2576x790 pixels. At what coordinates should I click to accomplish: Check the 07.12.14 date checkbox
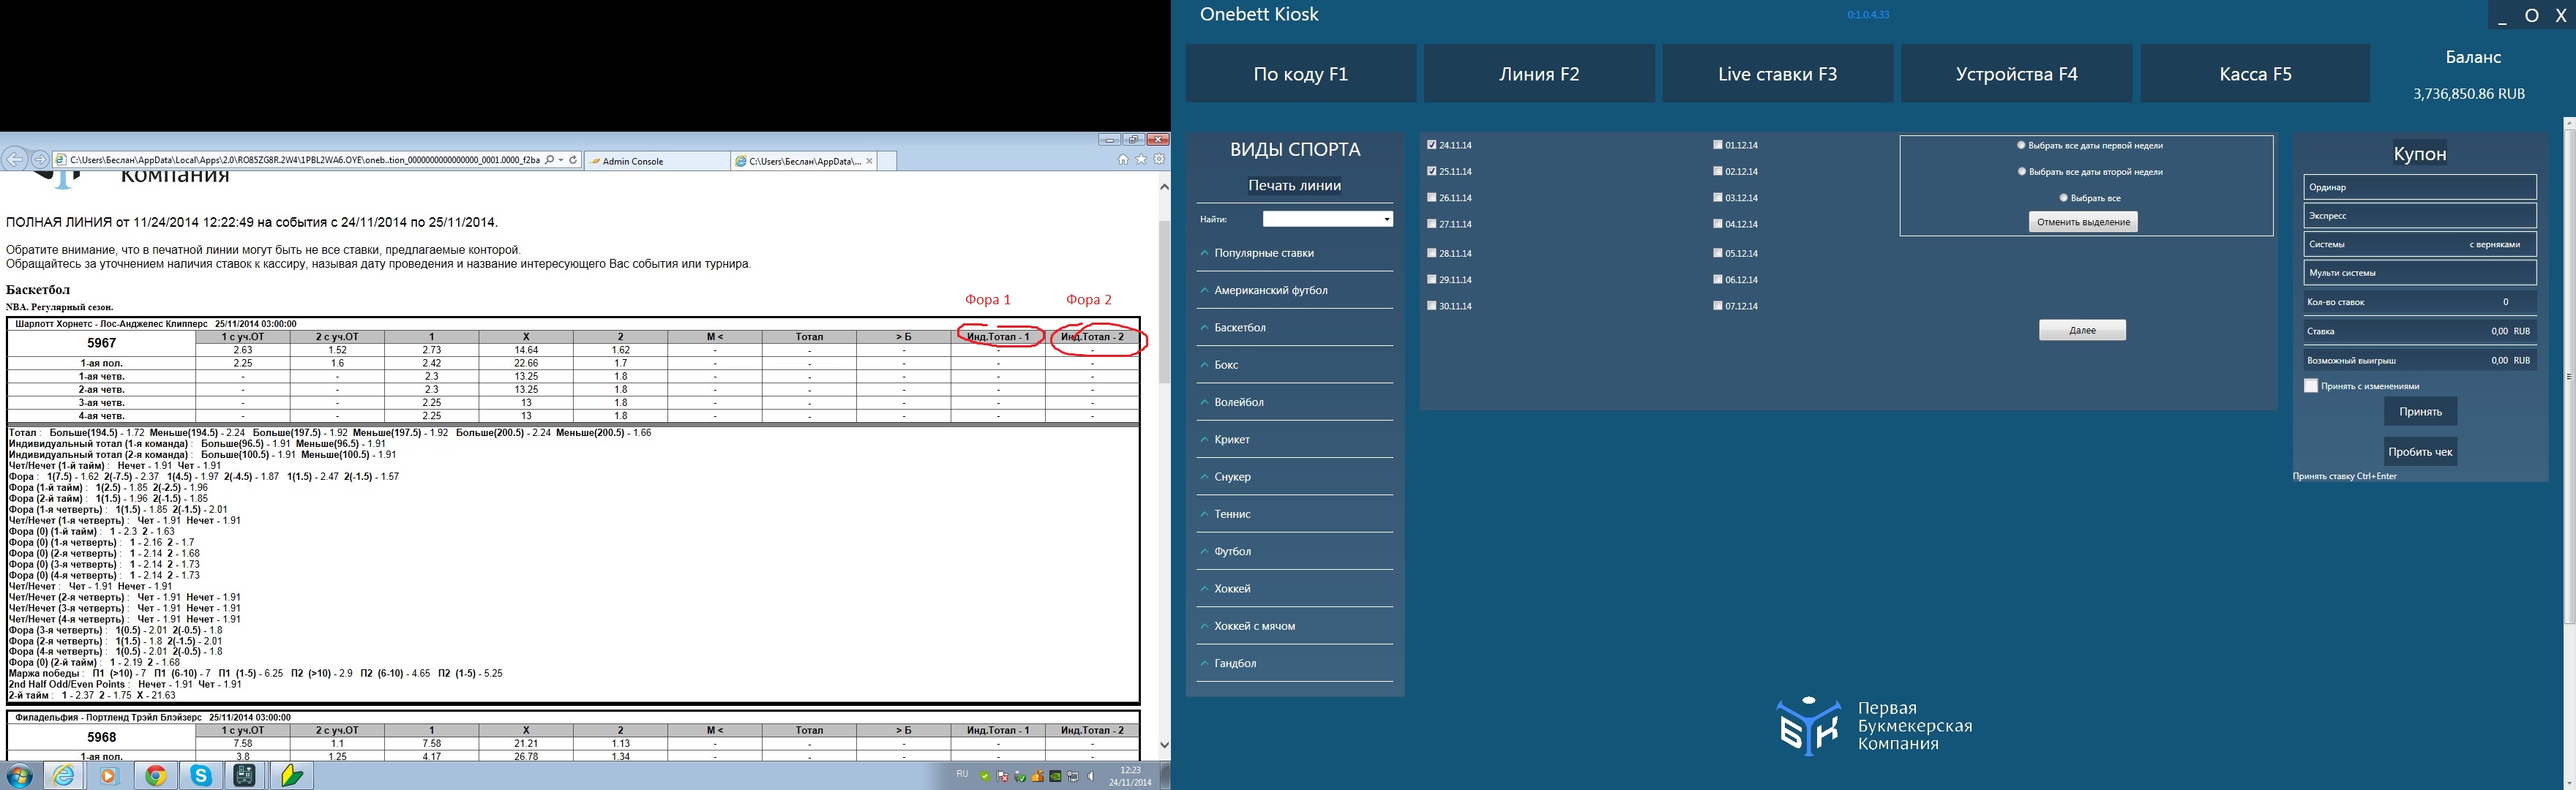pyautogui.click(x=1718, y=305)
